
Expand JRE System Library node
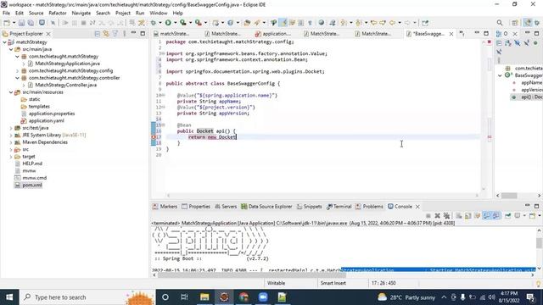point(11,136)
